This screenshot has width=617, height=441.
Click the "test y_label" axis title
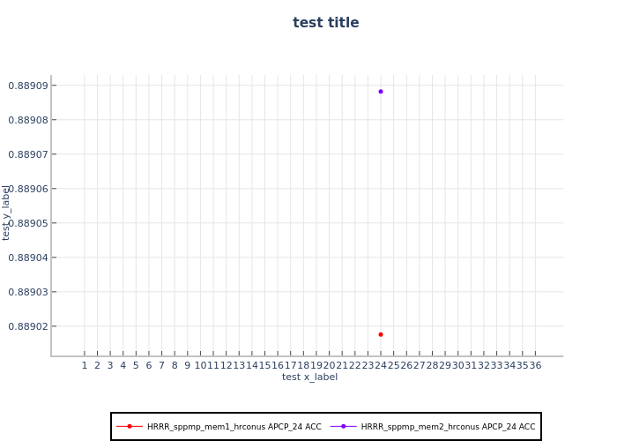(7, 213)
